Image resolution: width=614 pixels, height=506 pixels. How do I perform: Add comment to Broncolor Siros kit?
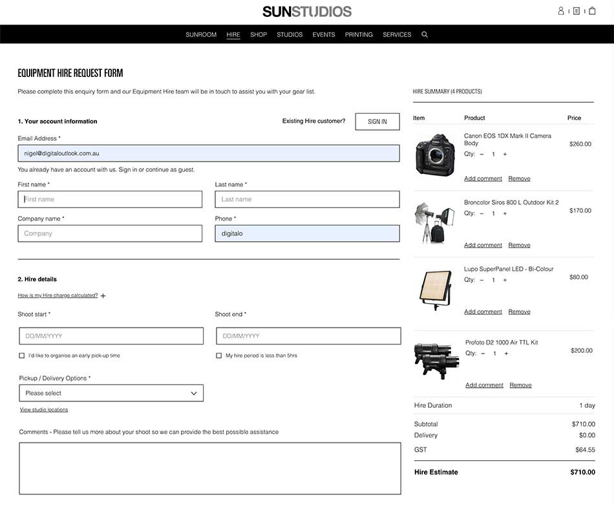(483, 245)
